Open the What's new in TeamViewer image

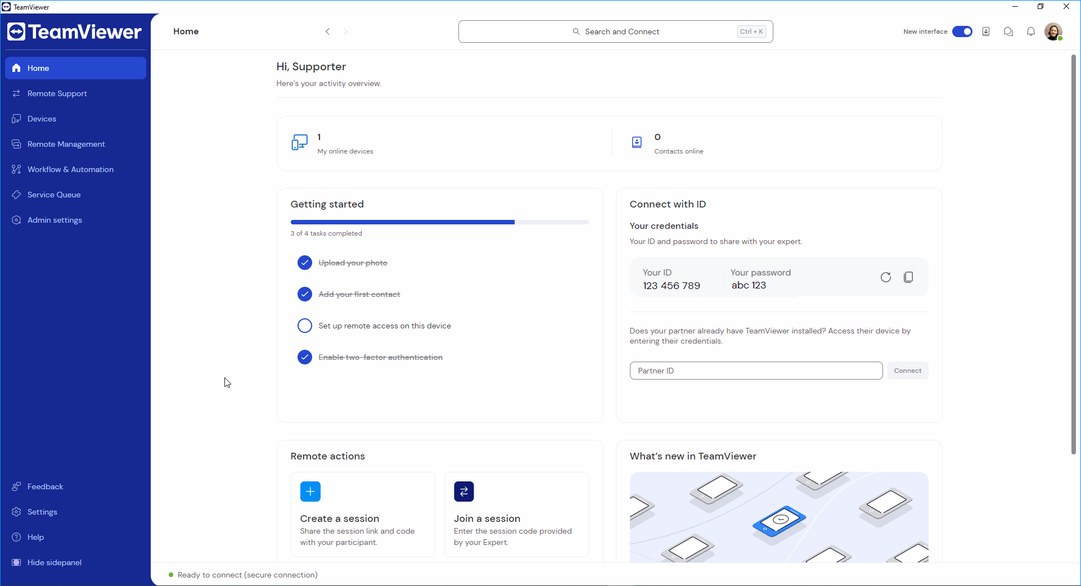(778, 517)
